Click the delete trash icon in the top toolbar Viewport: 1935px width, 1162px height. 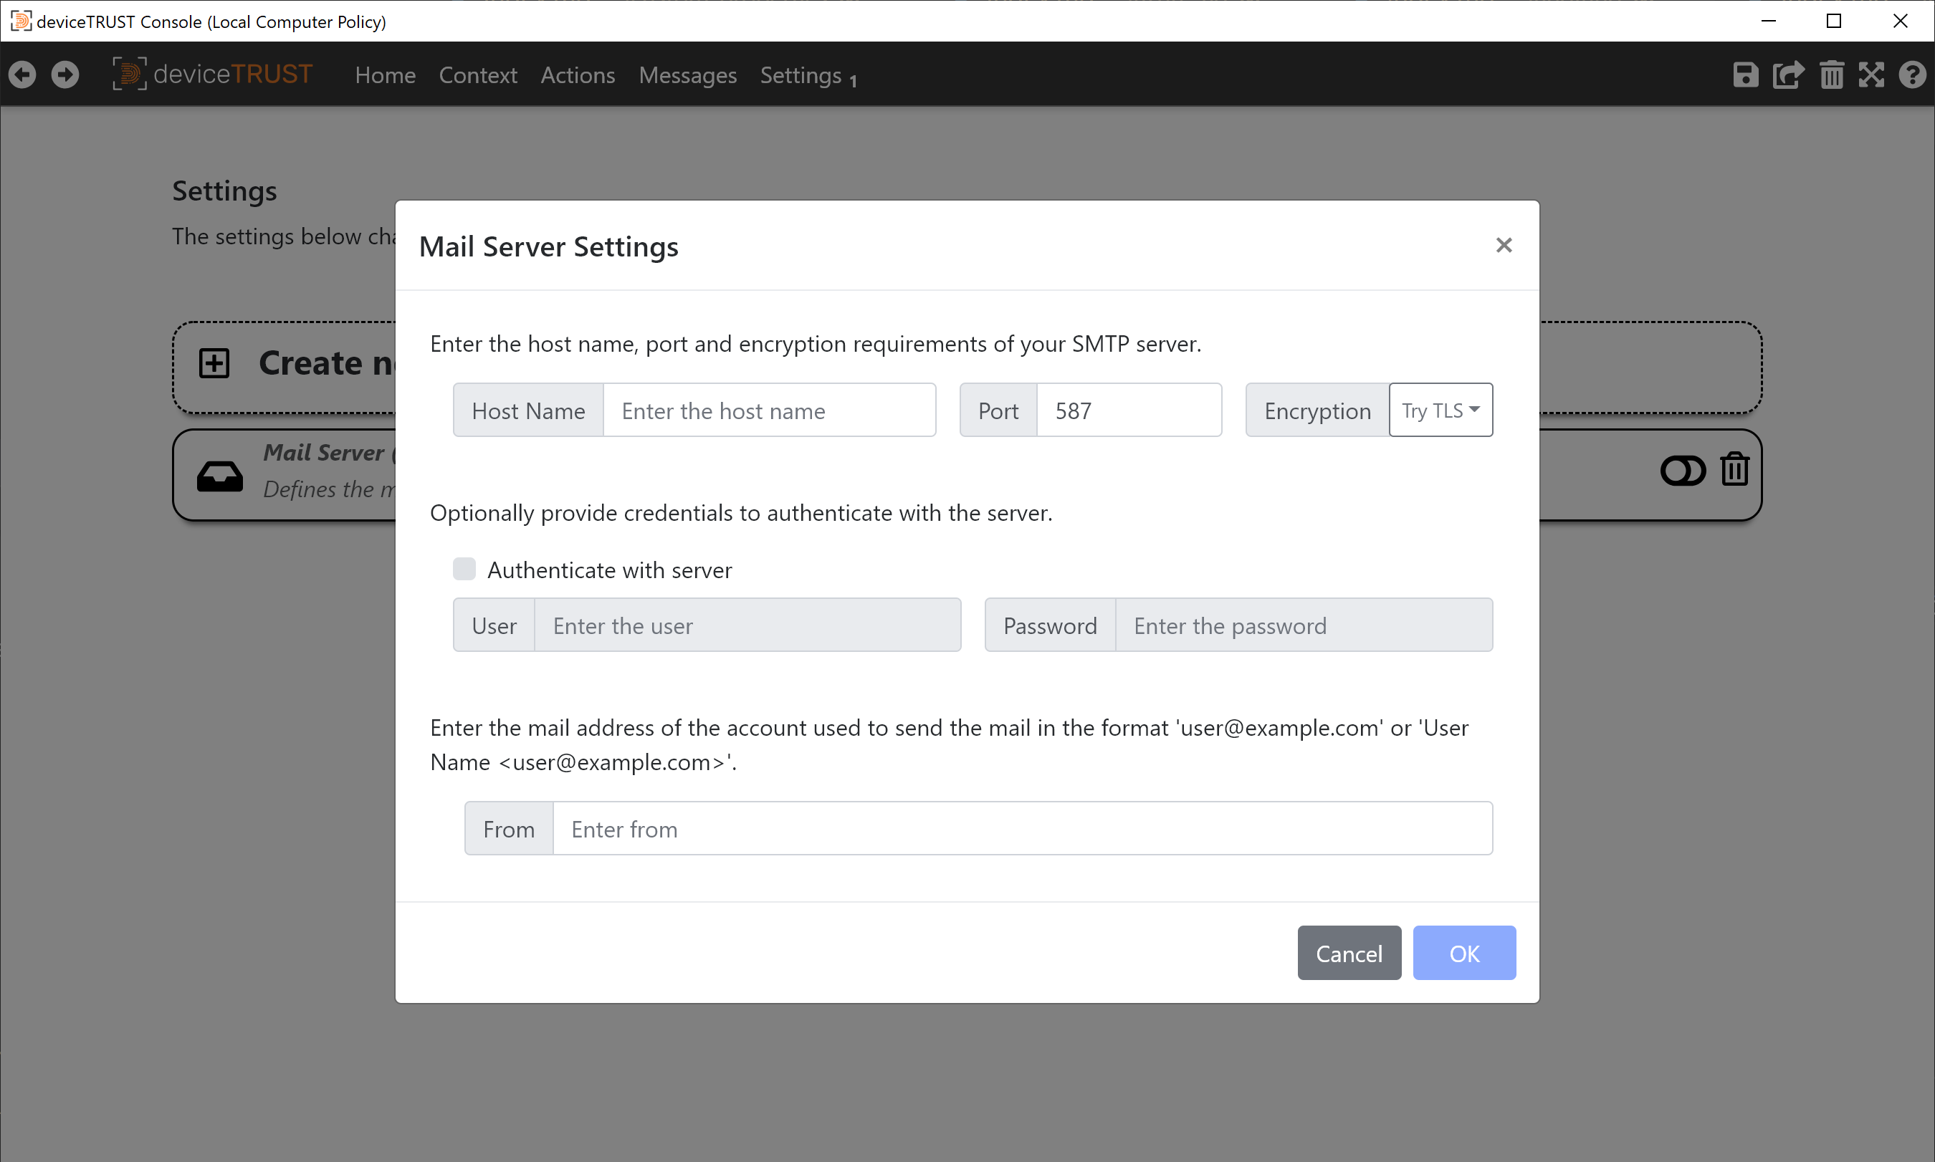(x=1831, y=75)
